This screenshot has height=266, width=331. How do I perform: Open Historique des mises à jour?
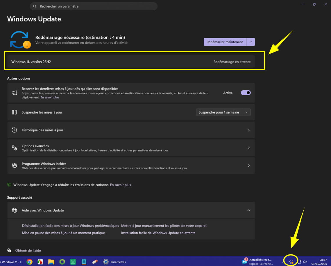[131, 130]
